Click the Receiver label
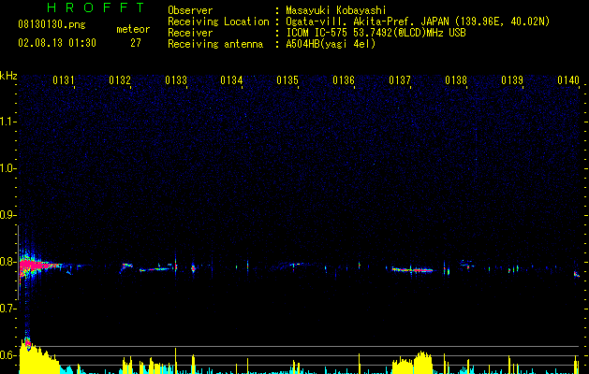 [x=190, y=33]
